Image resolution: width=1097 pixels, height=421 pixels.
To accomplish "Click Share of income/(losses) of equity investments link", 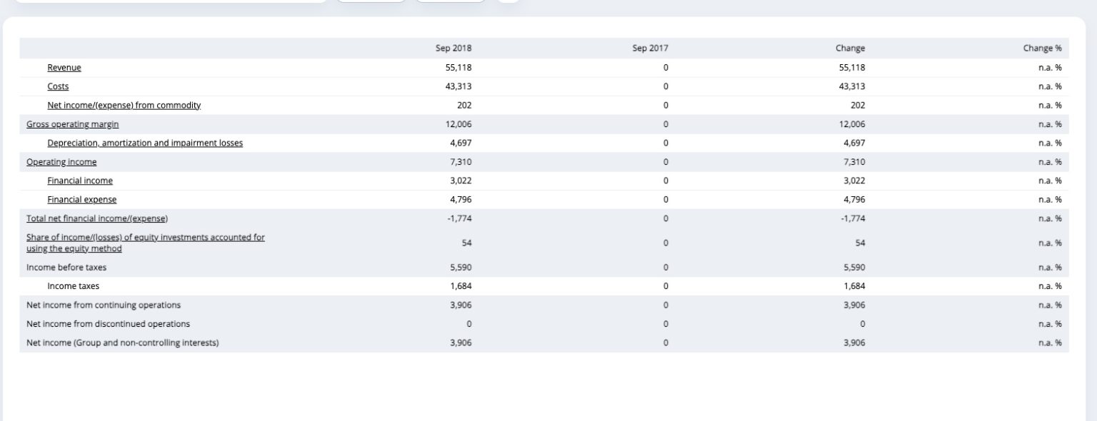I will (146, 243).
